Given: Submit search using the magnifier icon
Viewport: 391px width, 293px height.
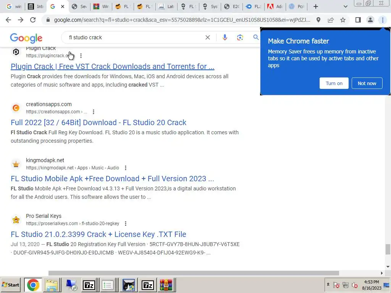Looking at the screenshot, I should 256,37.
